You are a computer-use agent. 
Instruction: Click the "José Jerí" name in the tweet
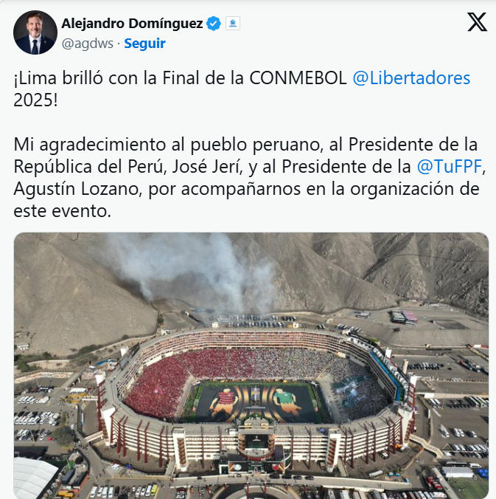click(x=206, y=167)
